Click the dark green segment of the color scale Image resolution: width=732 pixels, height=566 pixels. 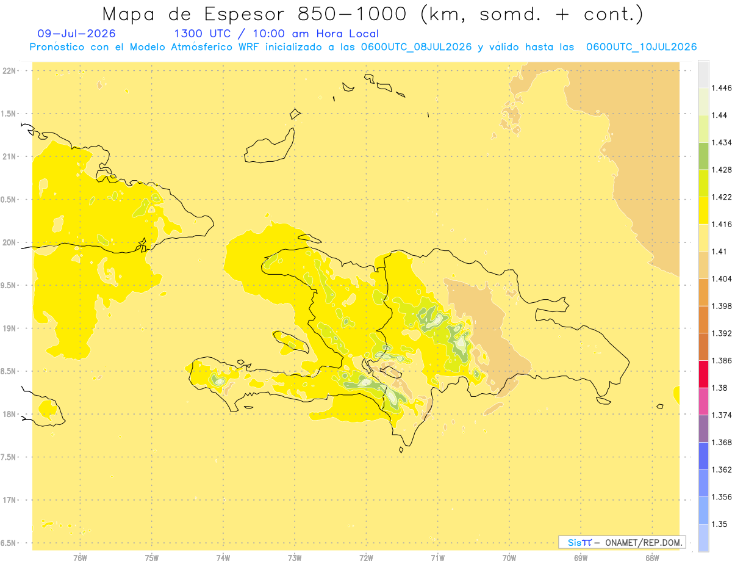(703, 156)
